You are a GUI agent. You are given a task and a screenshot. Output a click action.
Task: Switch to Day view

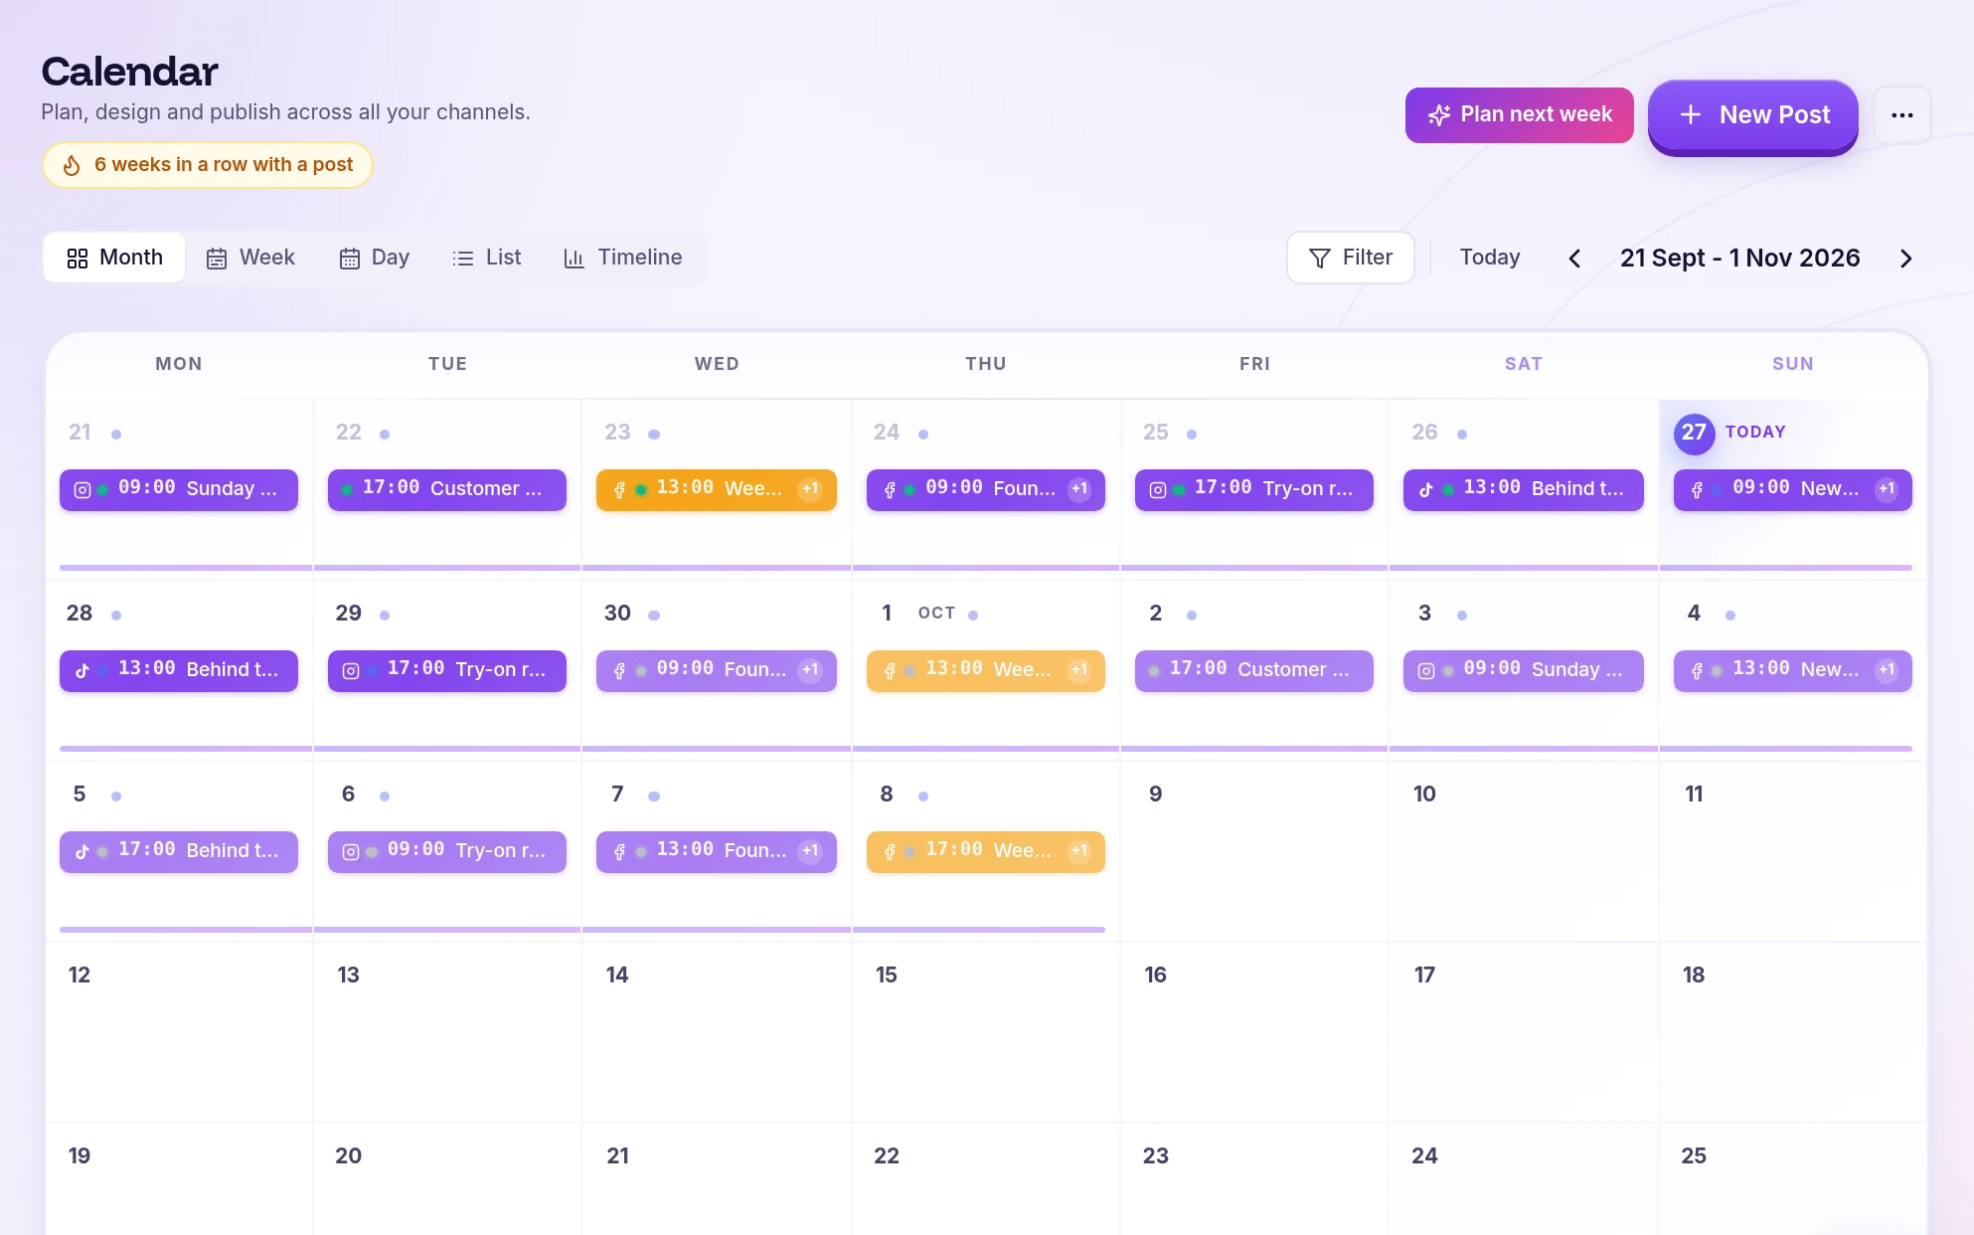point(375,258)
